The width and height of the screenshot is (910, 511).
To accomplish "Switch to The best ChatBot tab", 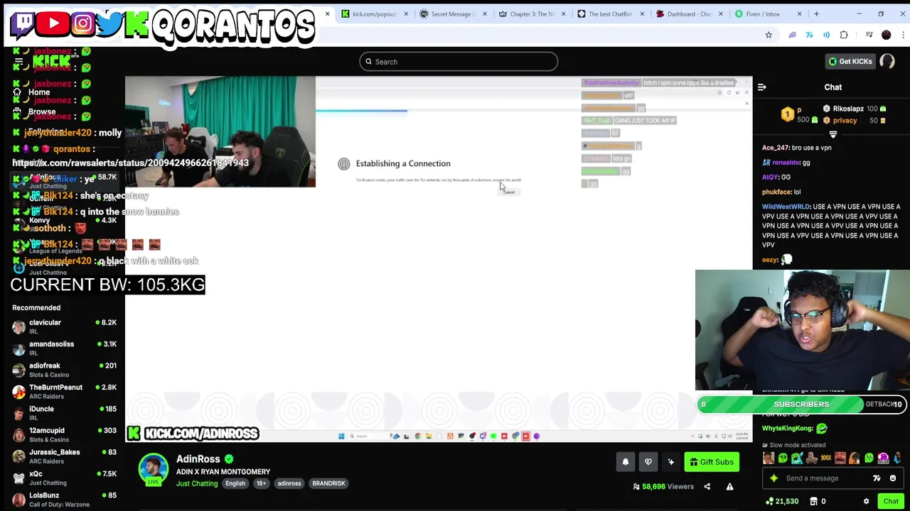I will 610,14.
